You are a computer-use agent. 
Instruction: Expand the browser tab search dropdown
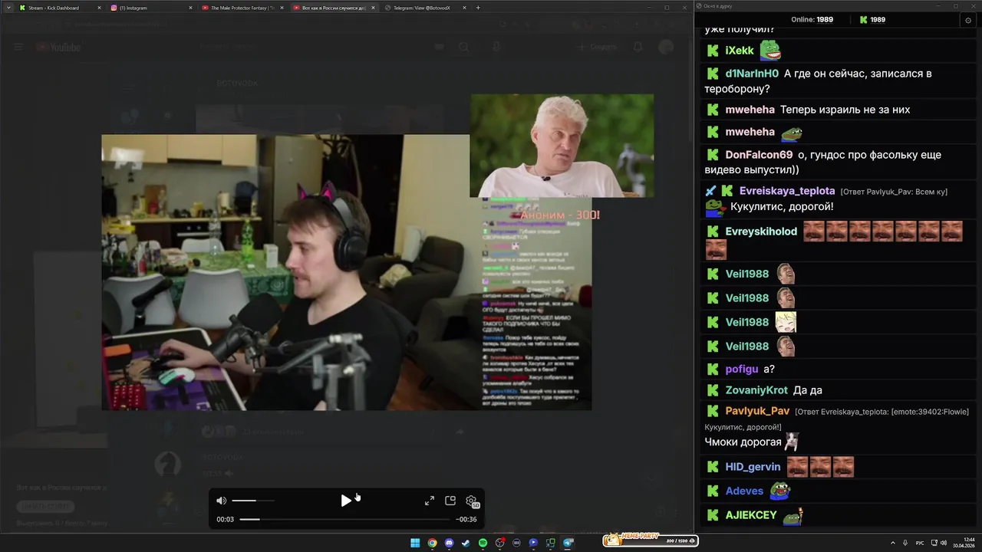pyautogui.click(x=8, y=8)
